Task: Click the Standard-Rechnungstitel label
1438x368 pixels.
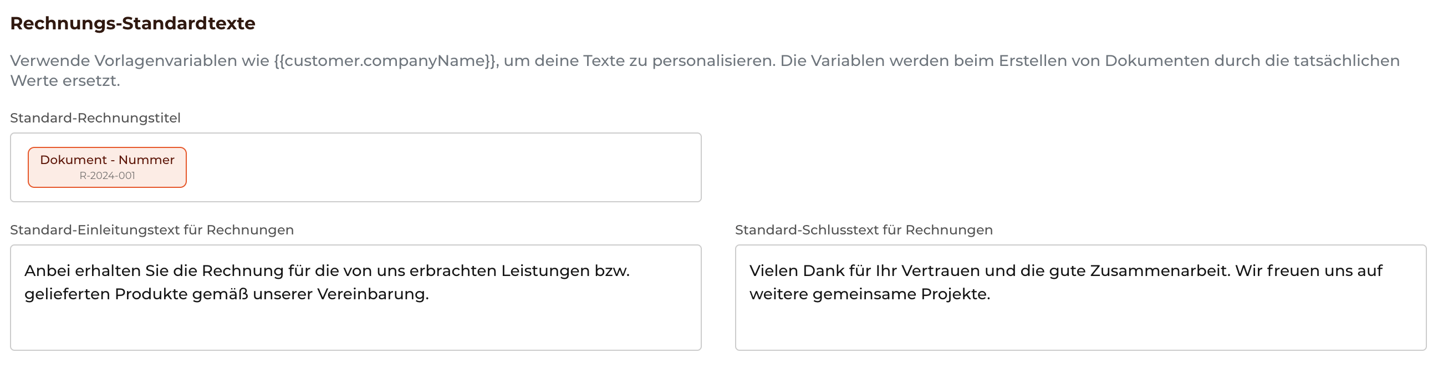Action: coord(95,118)
